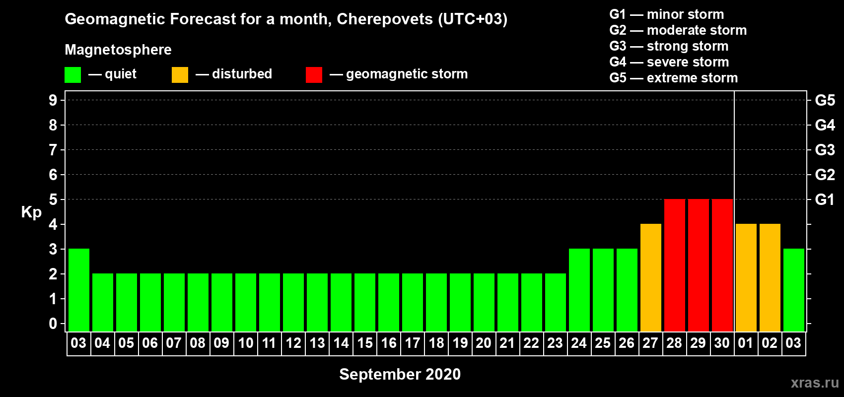Viewport: 844px width, 397px height.
Task: Select the green bar above date 24
Action: (x=579, y=290)
